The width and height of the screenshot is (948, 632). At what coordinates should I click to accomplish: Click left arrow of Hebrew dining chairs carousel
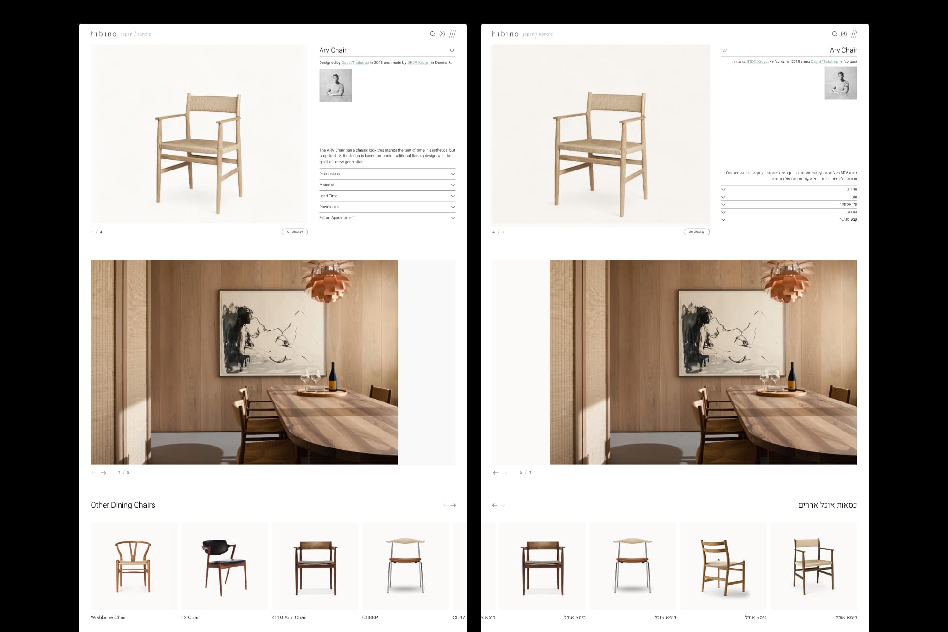point(495,505)
